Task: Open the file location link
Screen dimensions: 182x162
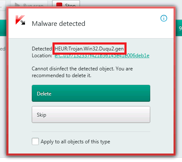Action: [102, 56]
